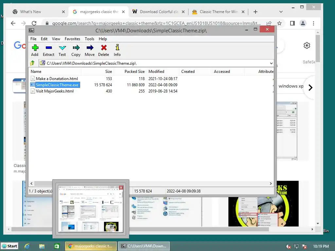This screenshot has height=251, width=335.
Task: Click the 7-Zip horizontal scrollbar left arrow
Action: coord(31,184)
